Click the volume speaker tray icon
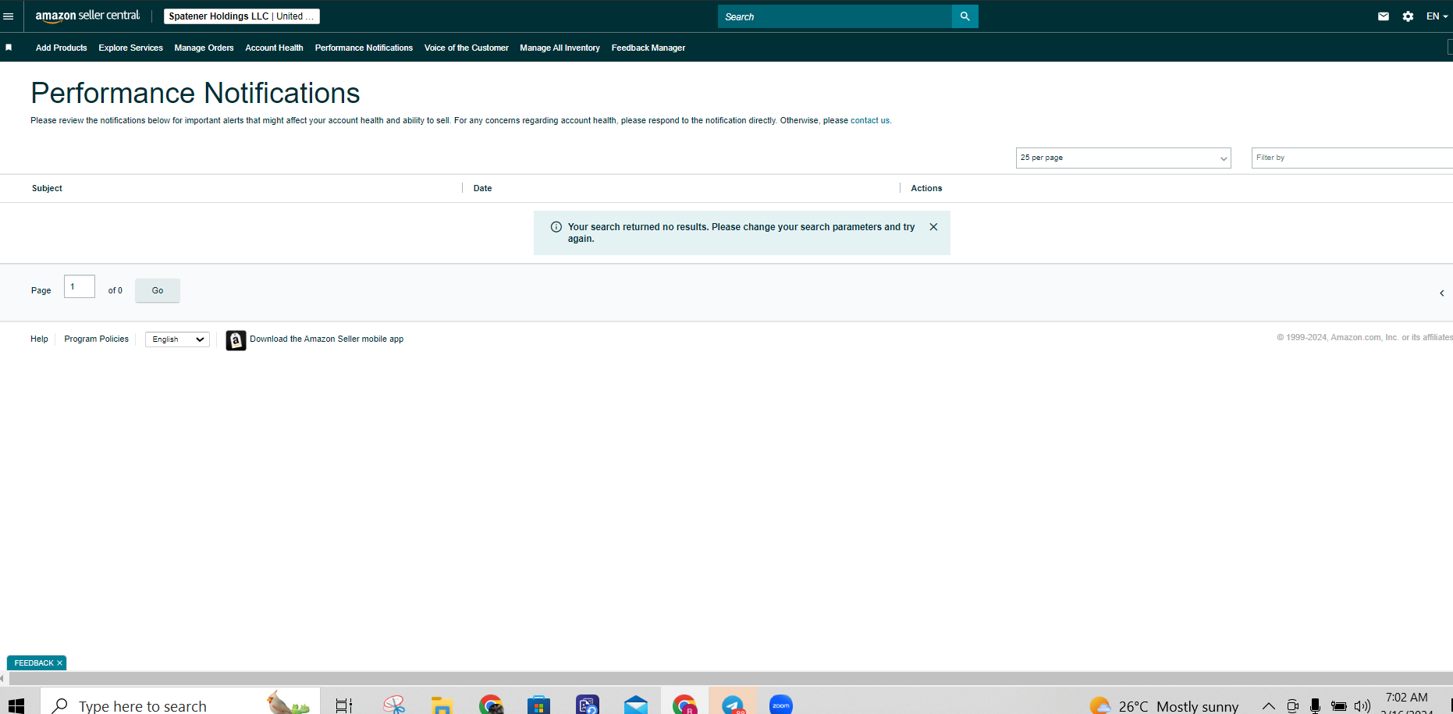 (1362, 706)
